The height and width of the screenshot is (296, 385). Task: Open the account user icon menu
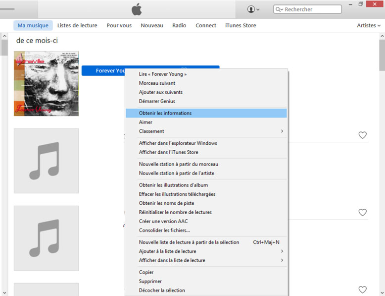click(x=253, y=9)
